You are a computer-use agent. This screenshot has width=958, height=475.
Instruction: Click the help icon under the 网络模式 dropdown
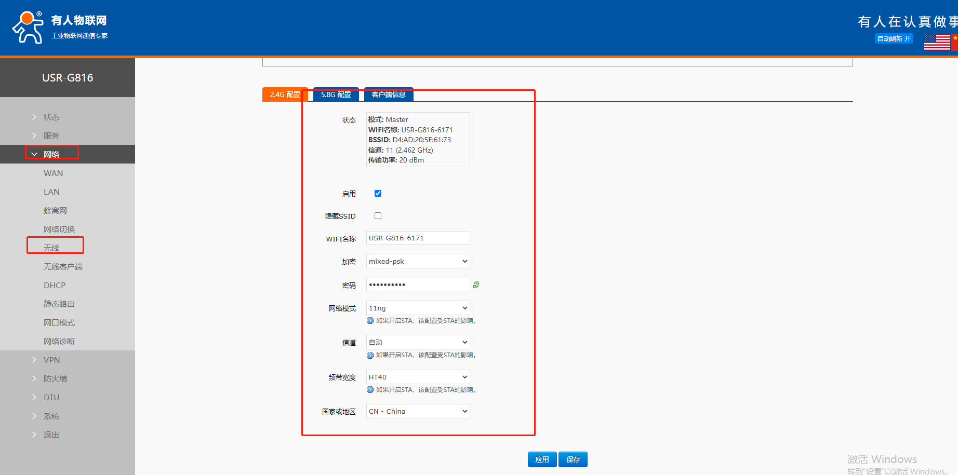[370, 321]
